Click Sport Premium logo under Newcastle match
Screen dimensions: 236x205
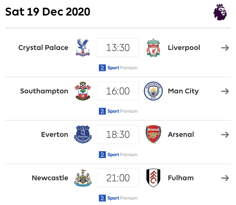click(118, 198)
